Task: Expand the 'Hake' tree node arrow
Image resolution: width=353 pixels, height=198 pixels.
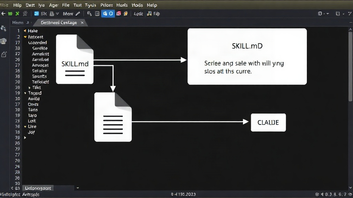Action: pyautogui.click(x=25, y=31)
